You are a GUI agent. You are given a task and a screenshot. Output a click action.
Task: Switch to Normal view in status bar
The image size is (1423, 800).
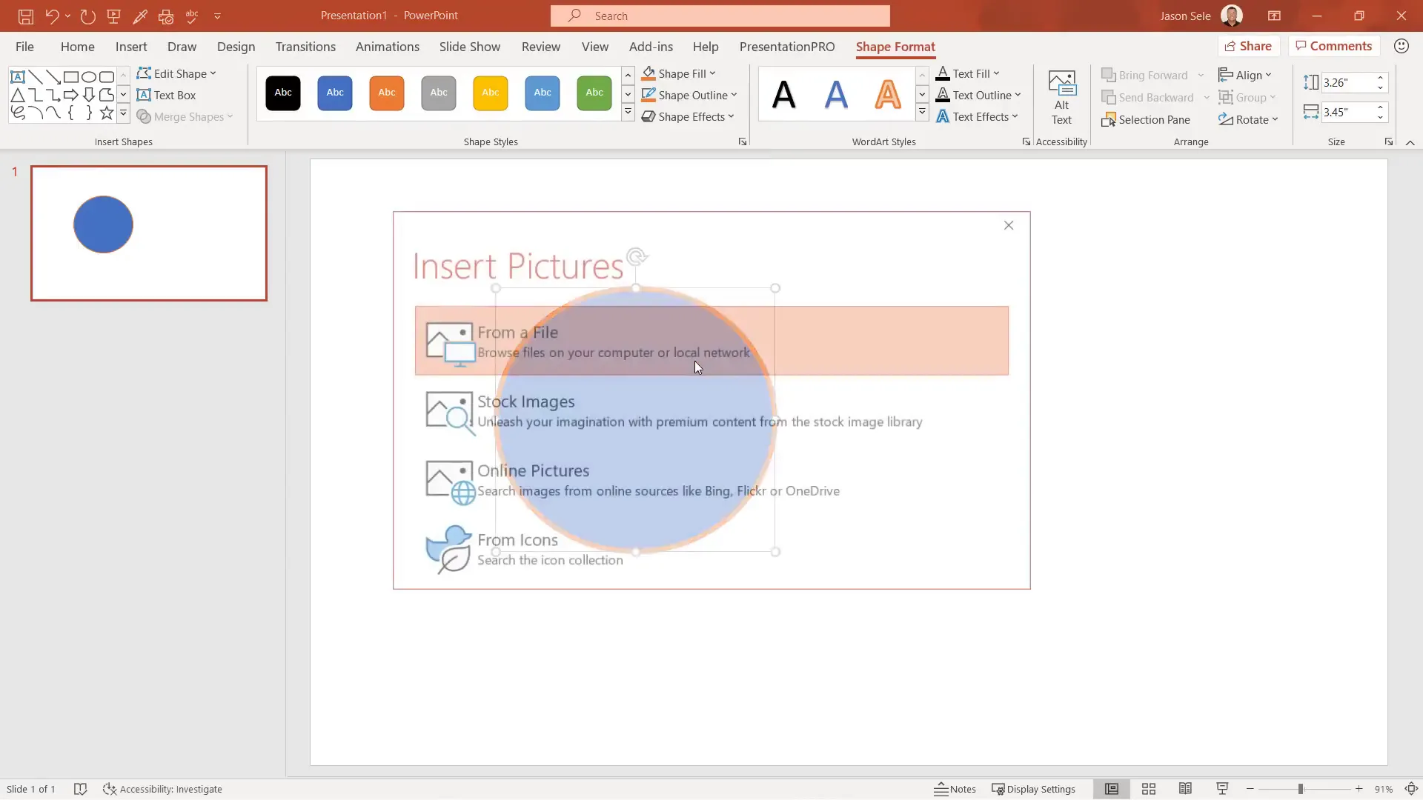1112,789
